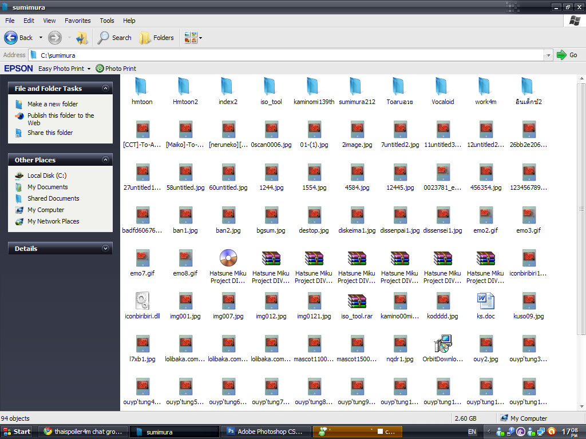Open the Tools menu
This screenshot has width=586, height=439.
[107, 21]
